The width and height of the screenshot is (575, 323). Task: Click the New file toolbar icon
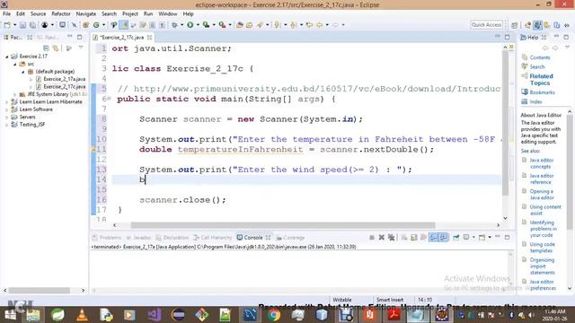coord(7,25)
